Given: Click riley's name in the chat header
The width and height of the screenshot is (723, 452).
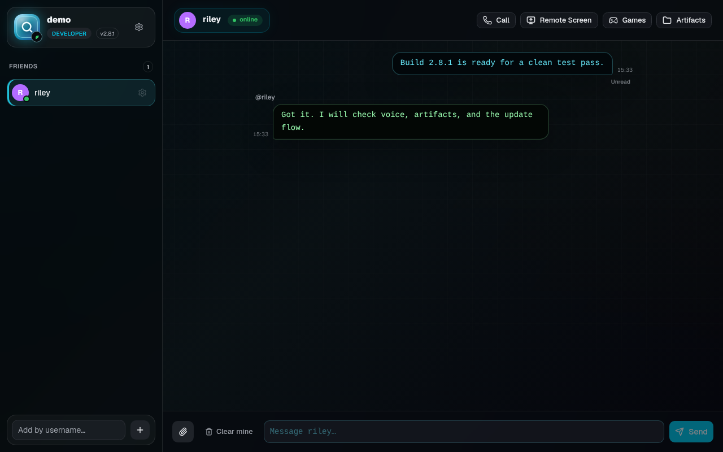Looking at the screenshot, I should click(212, 19).
